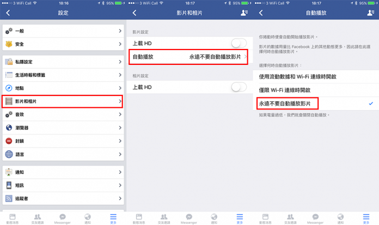
Task: Open the chevron on the 通知 row
Action: pyautogui.click(x=120, y=172)
